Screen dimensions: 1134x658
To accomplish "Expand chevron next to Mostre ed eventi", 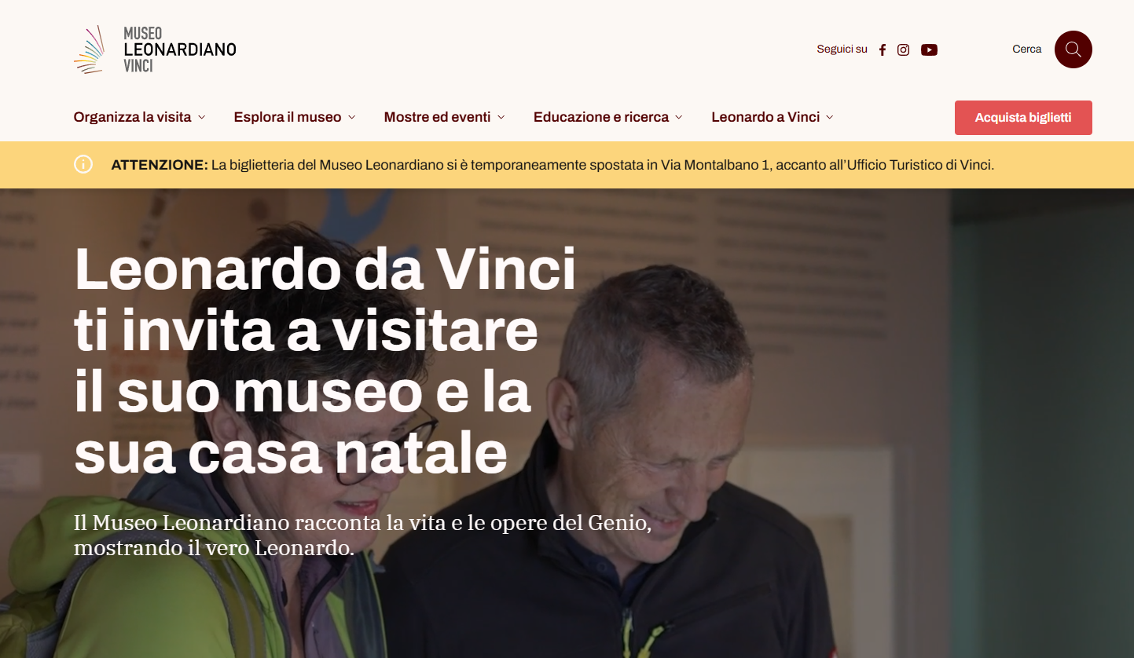I will 501,117.
